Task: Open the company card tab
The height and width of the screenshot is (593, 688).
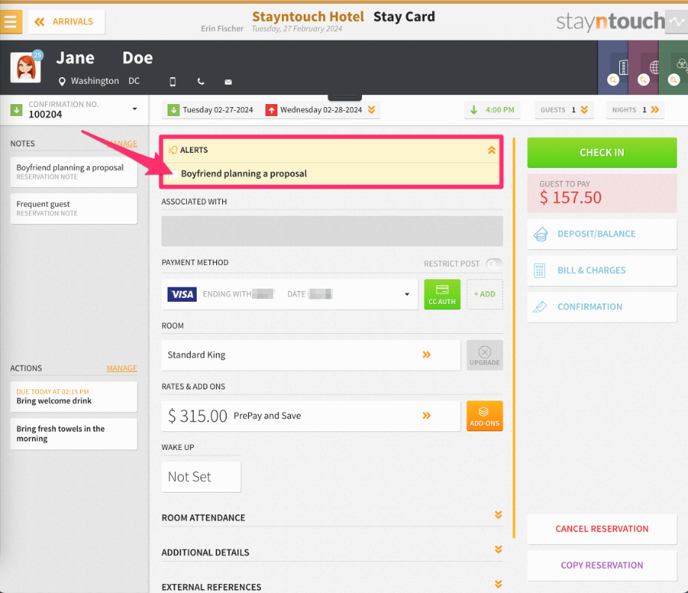Action: 613,67
